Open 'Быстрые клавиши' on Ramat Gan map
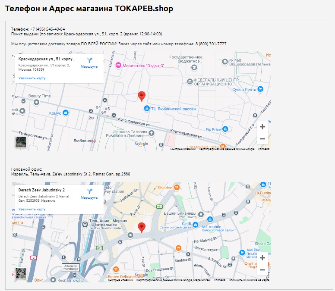The height and width of the screenshot is (291, 335). tap(120, 280)
